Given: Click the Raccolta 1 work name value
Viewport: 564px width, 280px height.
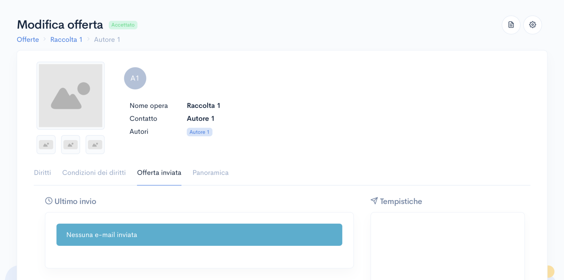Looking at the screenshot, I should coord(203,106).
